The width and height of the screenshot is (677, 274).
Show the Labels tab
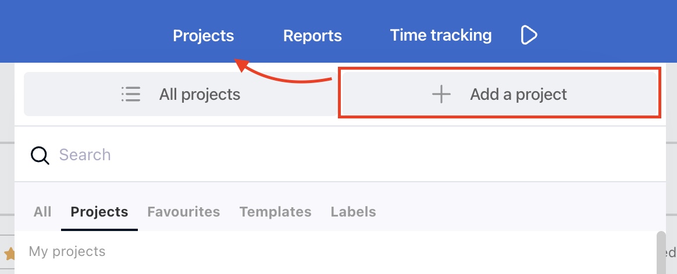353,212
